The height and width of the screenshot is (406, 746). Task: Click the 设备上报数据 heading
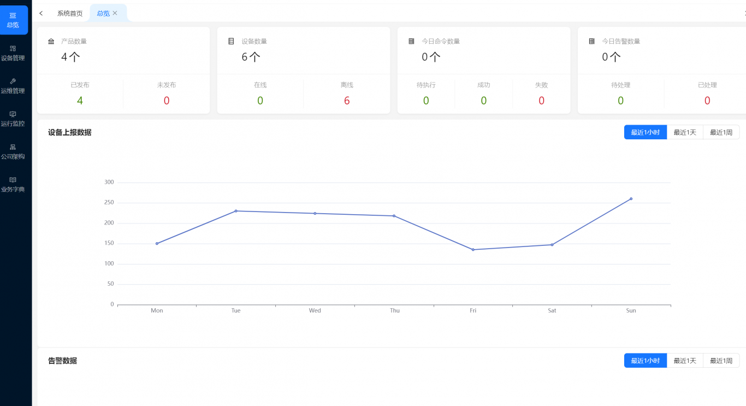point(69,132)
